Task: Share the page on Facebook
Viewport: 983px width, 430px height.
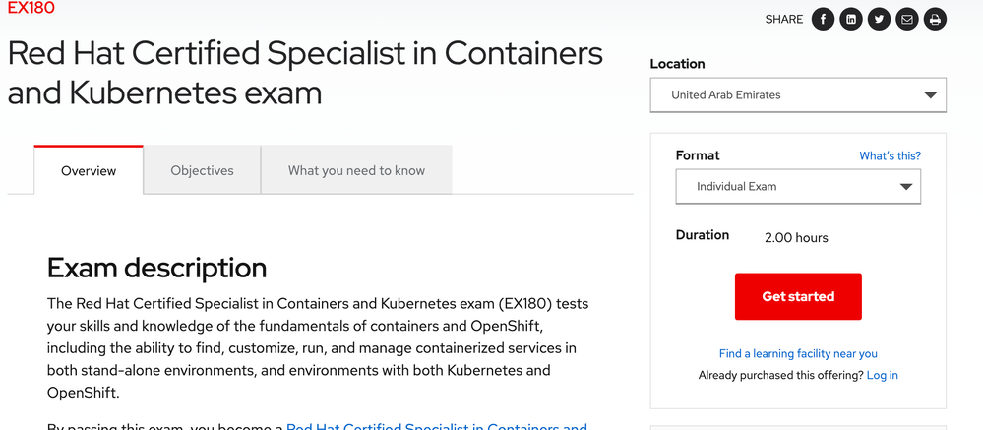Action: click(x=823, y=19)
